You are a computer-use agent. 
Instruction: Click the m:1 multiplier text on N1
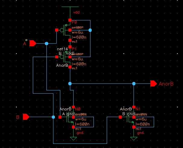click(138, 129)
